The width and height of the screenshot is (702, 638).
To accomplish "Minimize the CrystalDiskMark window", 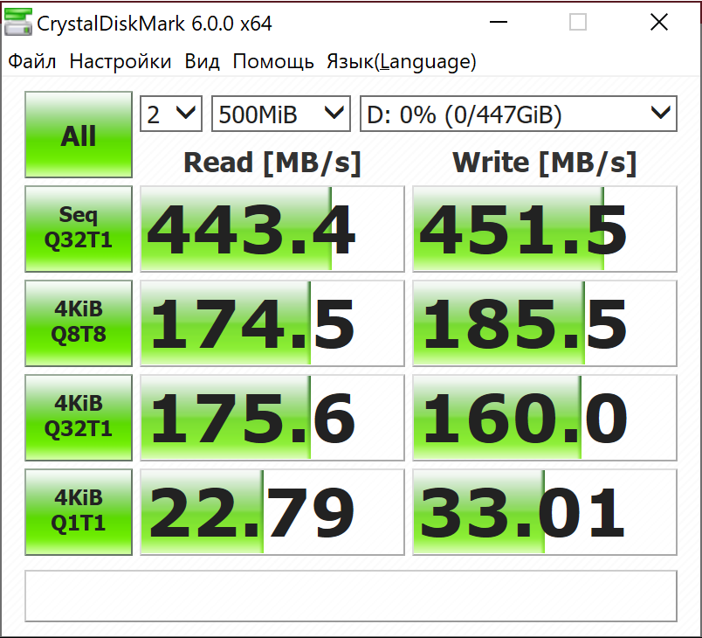I will [x=499, y=22].
